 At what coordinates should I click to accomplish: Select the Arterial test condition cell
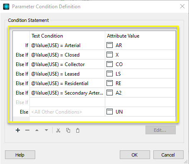point(67,45)
